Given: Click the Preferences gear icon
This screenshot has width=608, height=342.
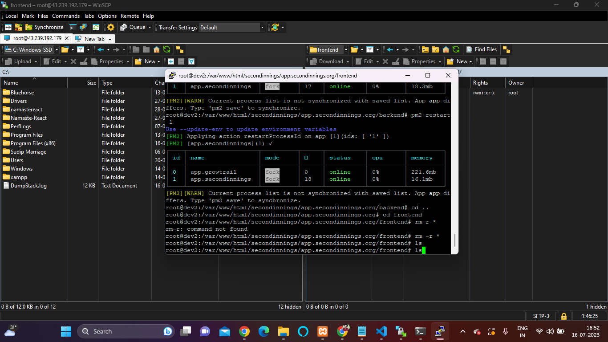Looking at the screenshot, I should (111, 27).
